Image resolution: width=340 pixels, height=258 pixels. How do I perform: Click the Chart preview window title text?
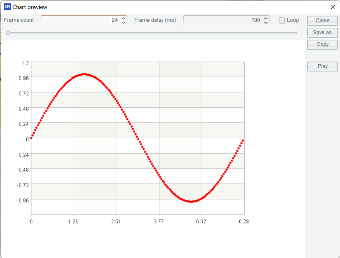(x=30, y=7)
